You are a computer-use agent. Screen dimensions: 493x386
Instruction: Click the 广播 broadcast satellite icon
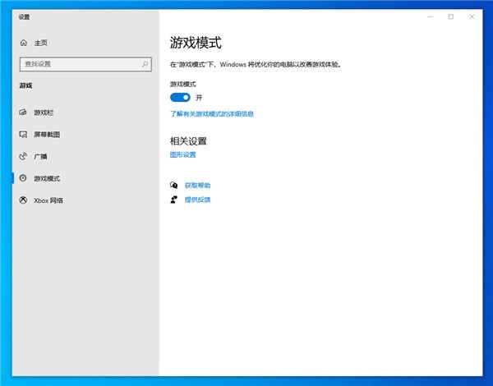click(x=23, y=156)
